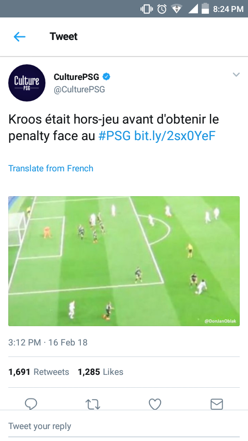This screenshot has height=441, width=248.
Task: View the 1,691 Retweets list
Action: (x=39, y=372)
